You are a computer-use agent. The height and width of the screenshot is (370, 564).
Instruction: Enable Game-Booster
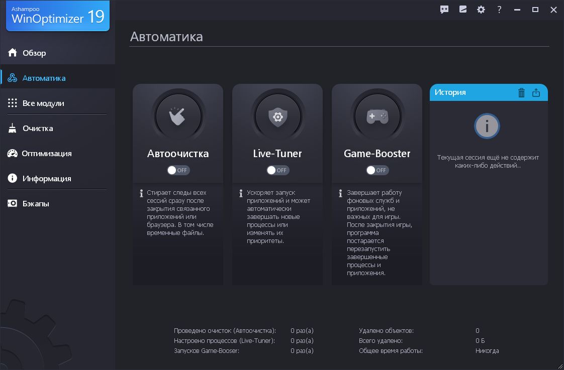click(377, 170)
